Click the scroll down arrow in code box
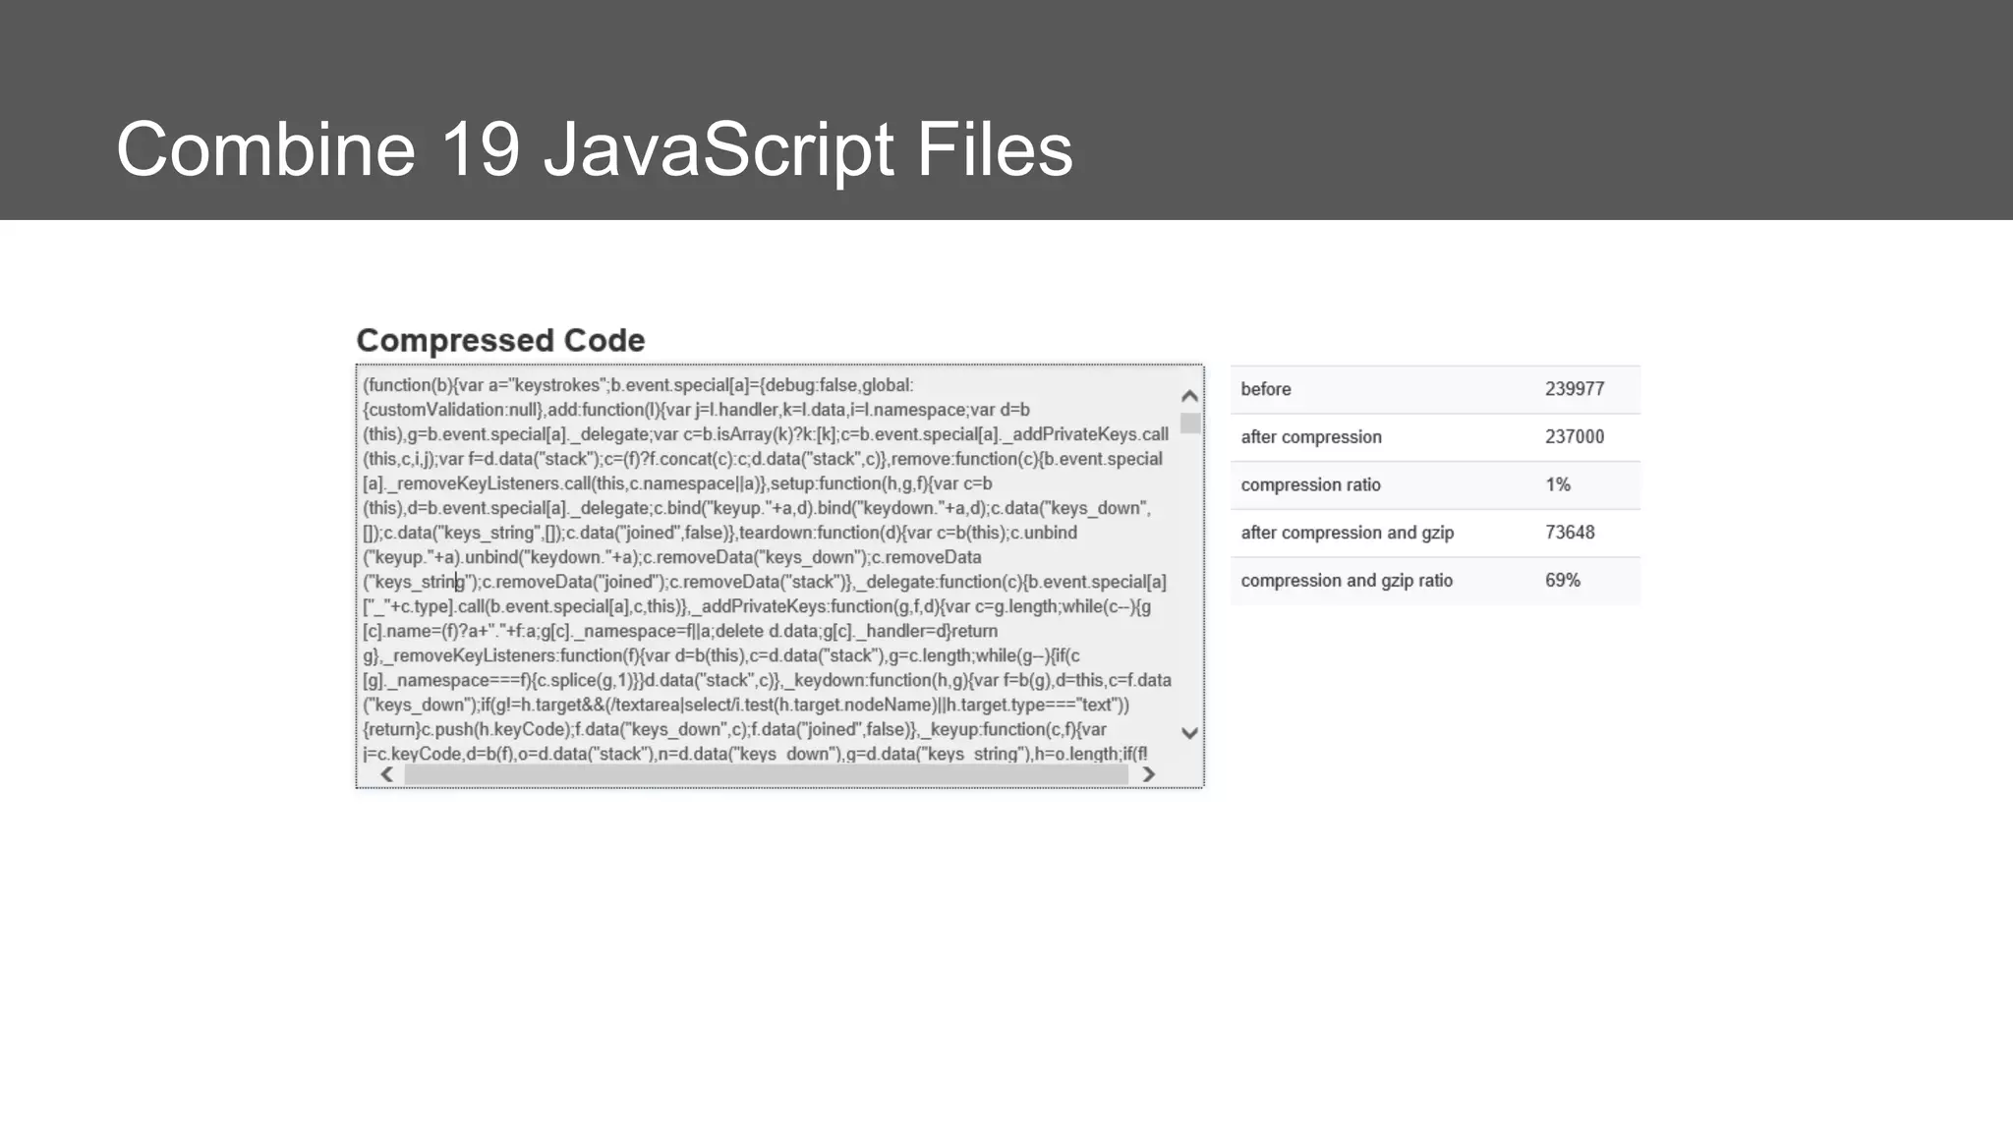The height and width of the screenshot is (1132, 2013). [x=1189, y=733]
